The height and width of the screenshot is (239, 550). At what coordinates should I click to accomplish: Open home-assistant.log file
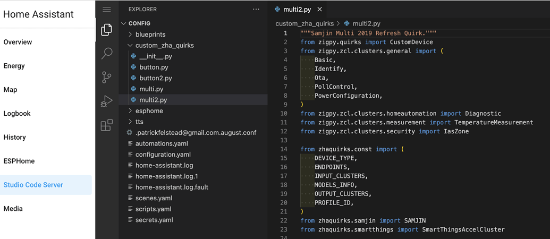(x=164, y=165)
